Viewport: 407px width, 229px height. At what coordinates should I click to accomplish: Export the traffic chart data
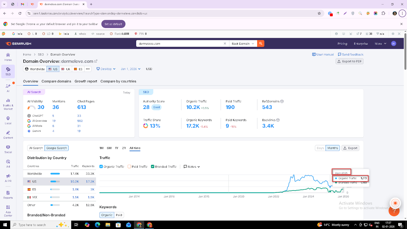click(x=350, y=148)
